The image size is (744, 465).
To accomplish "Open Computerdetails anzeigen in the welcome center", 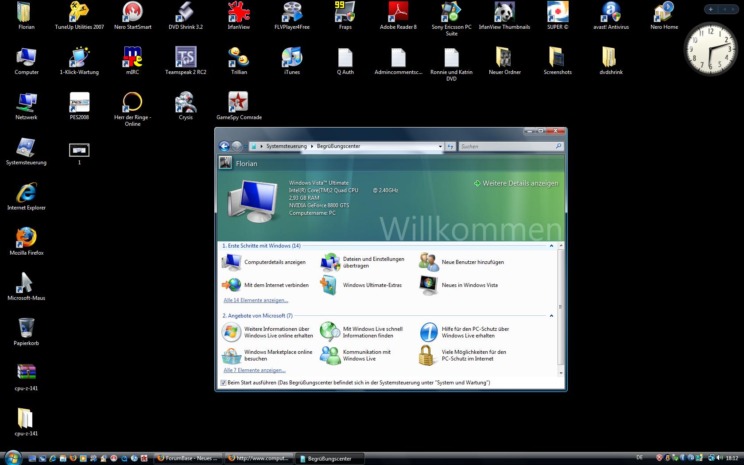I will tap(263, 262).
